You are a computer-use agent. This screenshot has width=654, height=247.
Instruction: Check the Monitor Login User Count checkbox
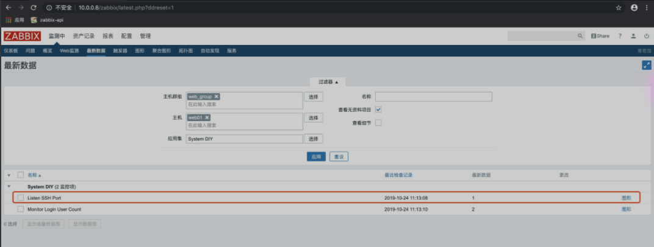click(x=21, y=209)
